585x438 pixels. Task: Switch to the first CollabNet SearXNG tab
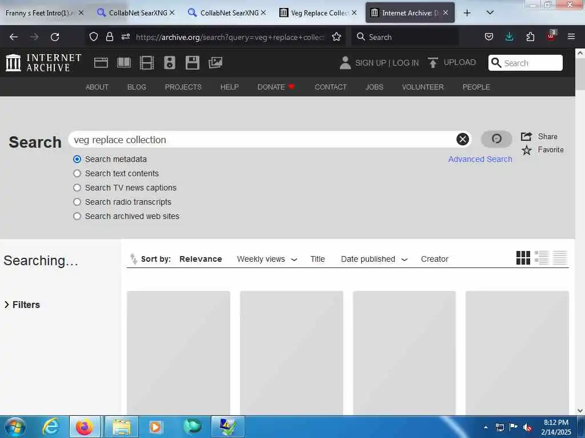135,13
